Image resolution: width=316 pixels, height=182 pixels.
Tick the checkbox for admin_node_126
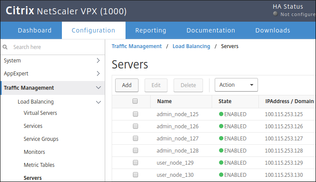point(135,127)
